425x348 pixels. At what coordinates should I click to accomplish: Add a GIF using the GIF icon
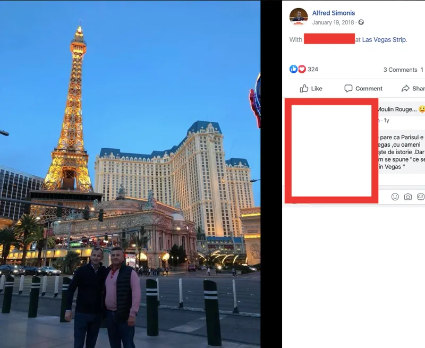[x=421, y=197]
